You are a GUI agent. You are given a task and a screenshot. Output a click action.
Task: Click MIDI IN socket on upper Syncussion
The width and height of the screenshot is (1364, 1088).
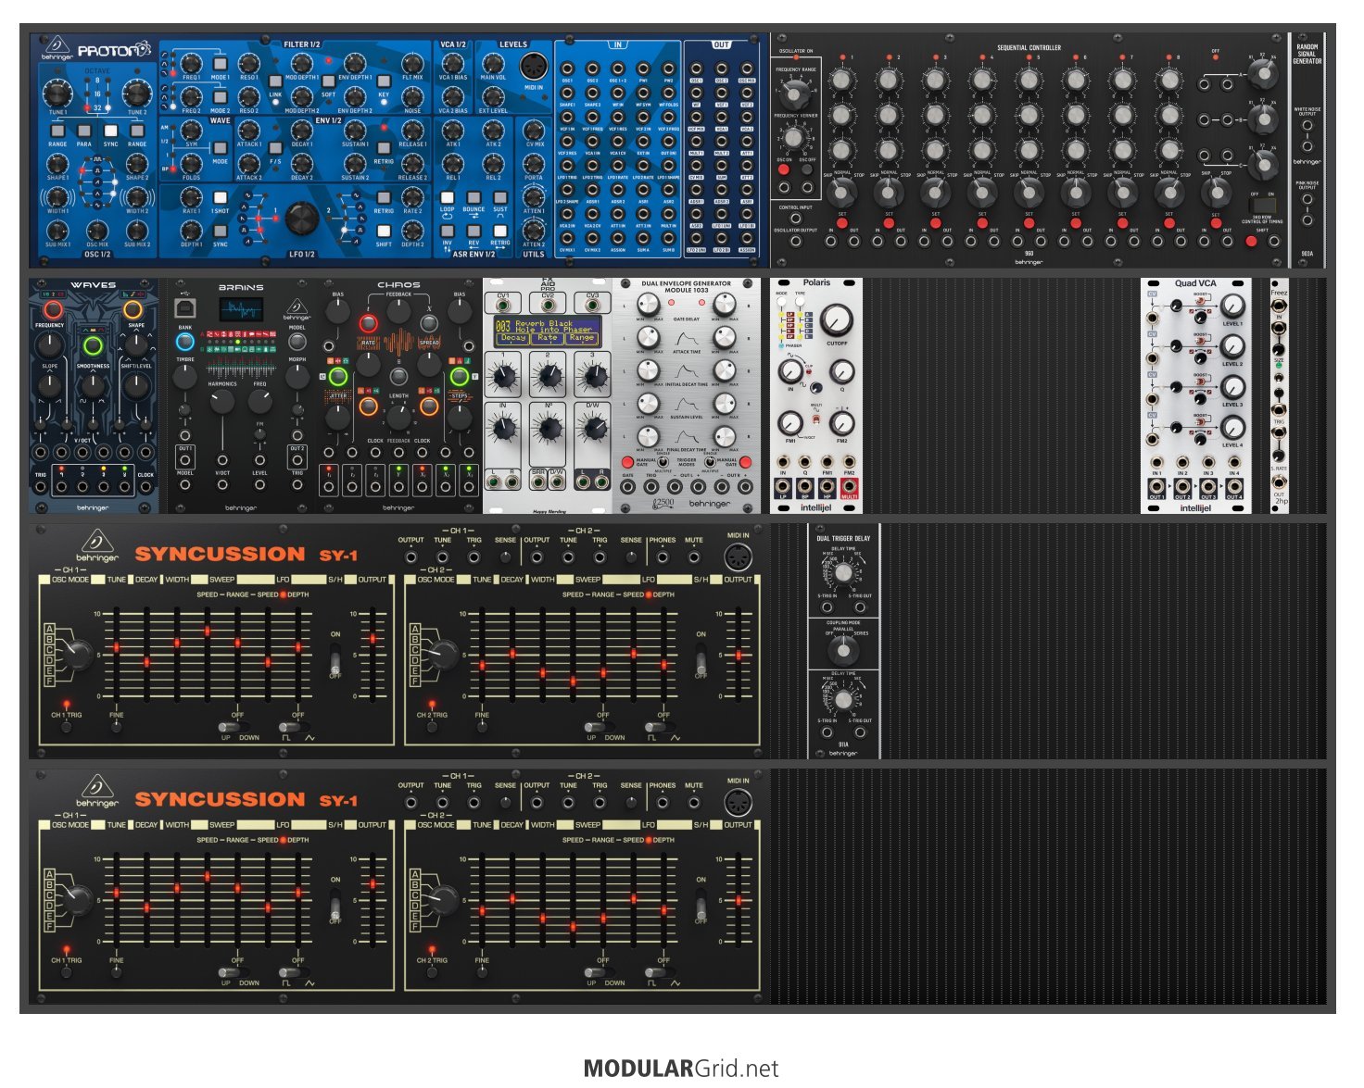click(738, 557)
